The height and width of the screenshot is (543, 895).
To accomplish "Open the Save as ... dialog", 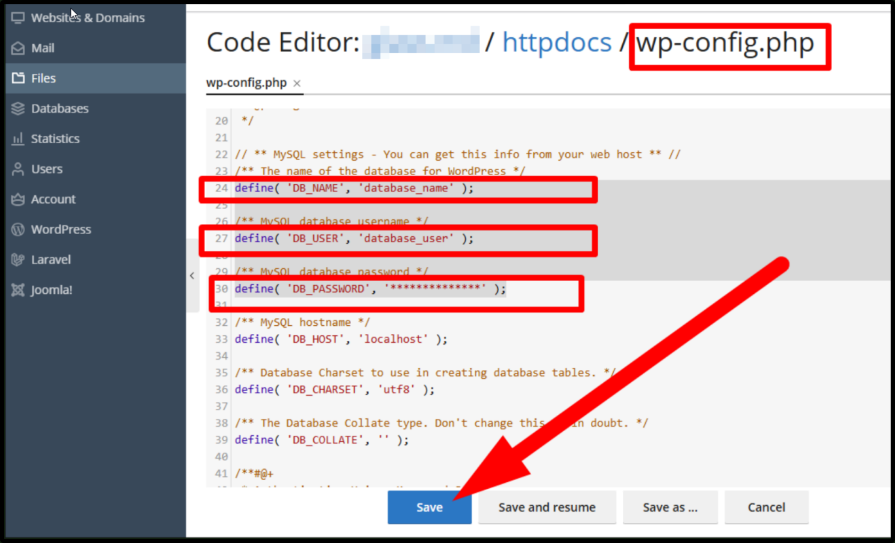I will pos(670,507).
